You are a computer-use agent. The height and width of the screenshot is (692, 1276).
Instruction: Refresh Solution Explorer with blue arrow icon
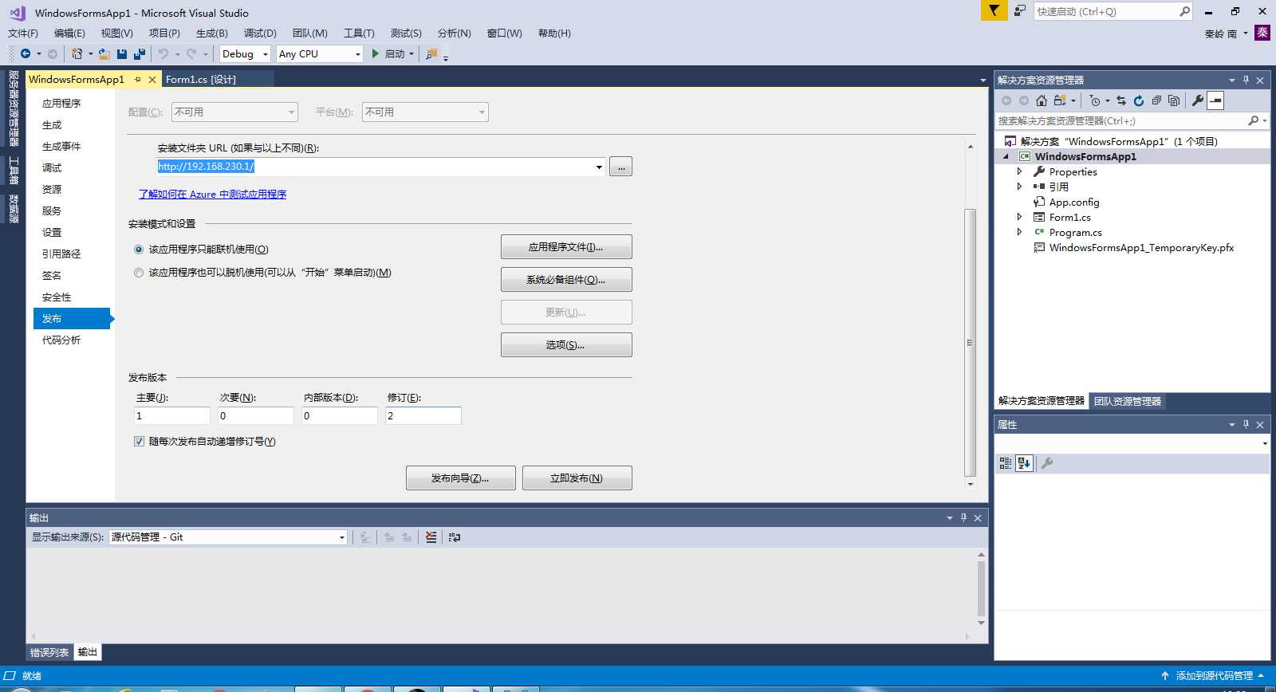pyautogui.click(x=1139, y=100)
